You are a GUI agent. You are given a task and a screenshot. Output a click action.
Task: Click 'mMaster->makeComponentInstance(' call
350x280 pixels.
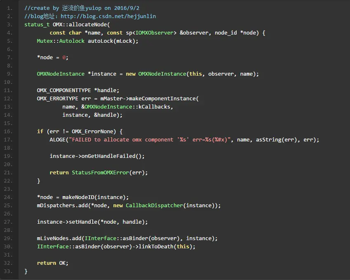(149, 99)
